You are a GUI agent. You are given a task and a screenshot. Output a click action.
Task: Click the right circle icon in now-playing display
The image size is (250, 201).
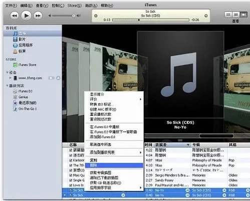[206, 16]
